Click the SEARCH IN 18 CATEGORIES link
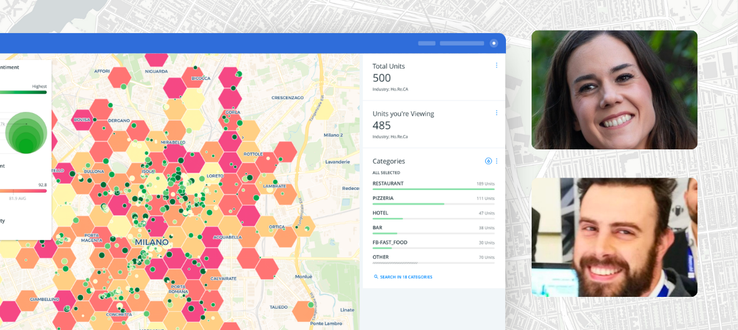Screen dimensions: 738x330 pos(406,277)
